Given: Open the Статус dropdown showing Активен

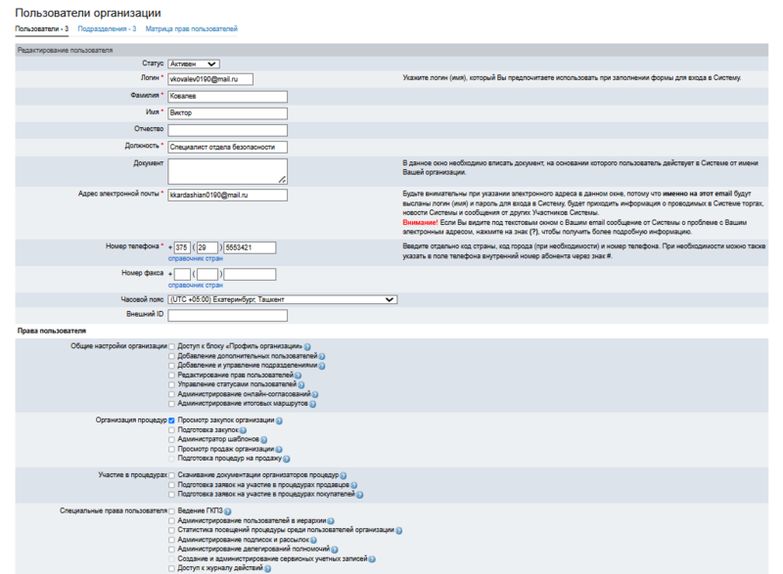Looking at the screenshot, I should (193, 64).
